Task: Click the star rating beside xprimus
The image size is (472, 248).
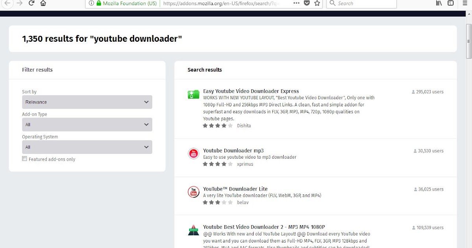Action: (x=218, y=164)
